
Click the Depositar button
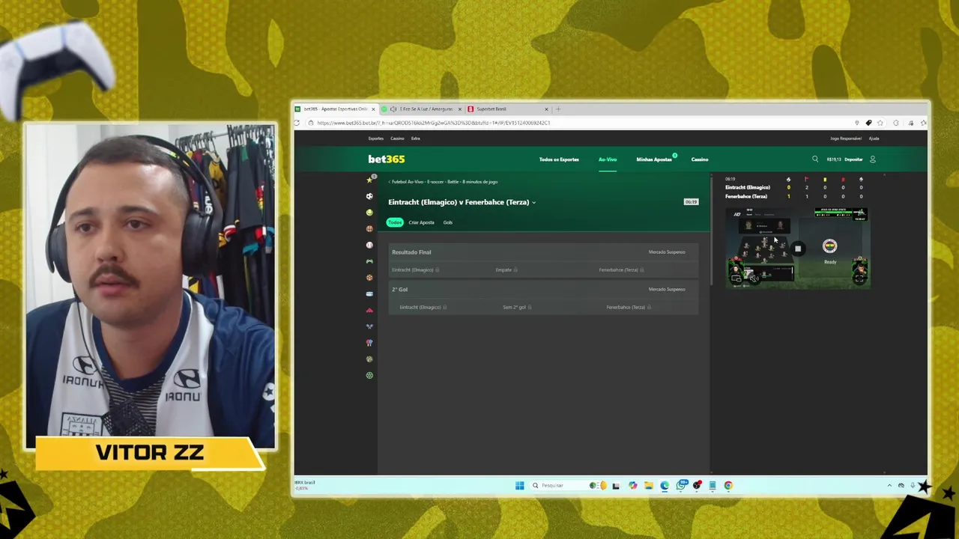[x=853, y=159]
